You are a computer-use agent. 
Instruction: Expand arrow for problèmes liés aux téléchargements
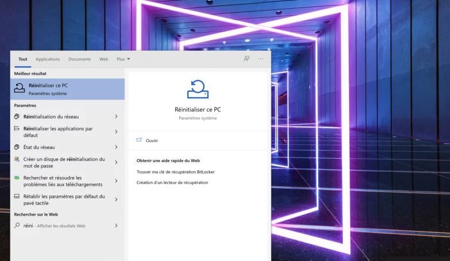tap(116, 181)
